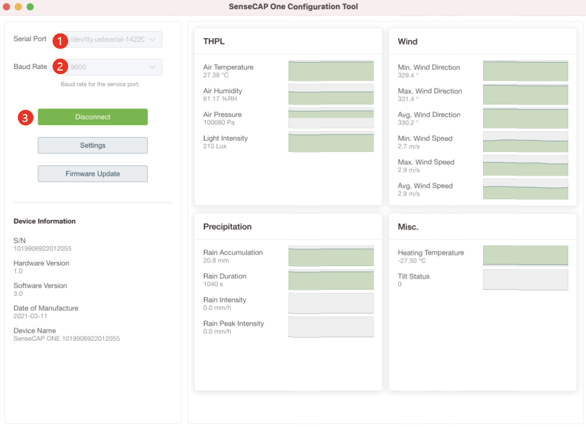Screen dimensions: 586x427
Task: Click the Air Pressure chart
Action: point(331,118)
